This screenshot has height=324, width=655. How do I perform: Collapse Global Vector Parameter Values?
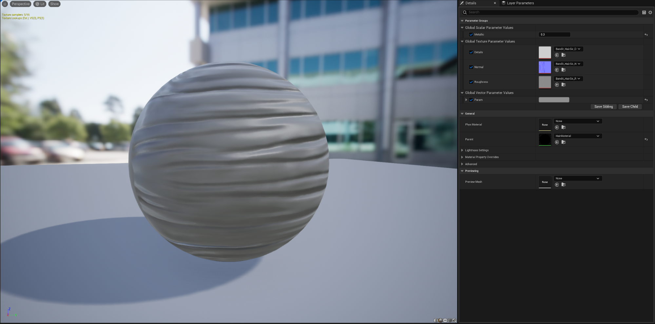pyautogui.click(x=462, y=93)
